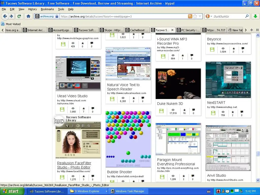The width and height of the screenshot is (260, 195).
Task: Switch to the Internet Arc... tab
Action: click(34, 30)
